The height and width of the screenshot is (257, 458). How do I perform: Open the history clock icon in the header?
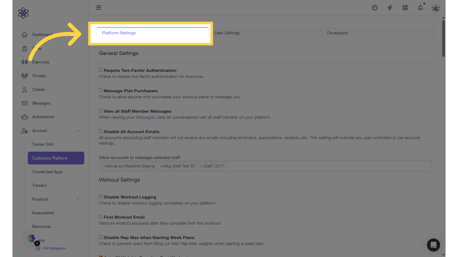pyautogui.click(x=375, y=7)
